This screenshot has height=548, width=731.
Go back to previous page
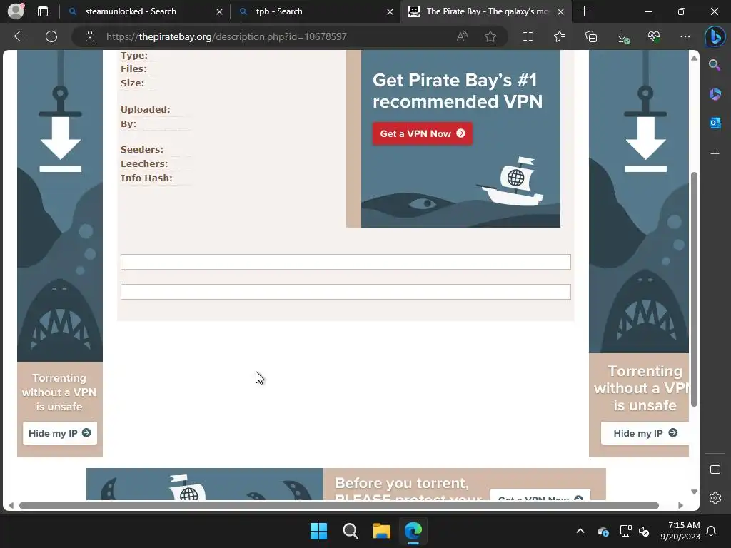click(x=19, y=36)
